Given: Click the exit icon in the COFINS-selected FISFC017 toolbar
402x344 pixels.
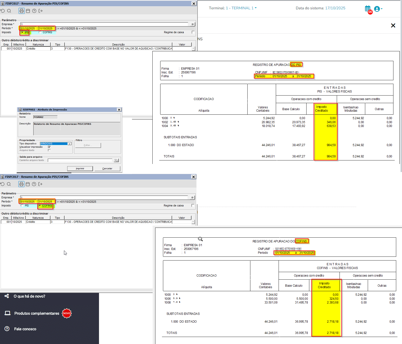Looking at the screenshot, I should click(x=40, y=184).
